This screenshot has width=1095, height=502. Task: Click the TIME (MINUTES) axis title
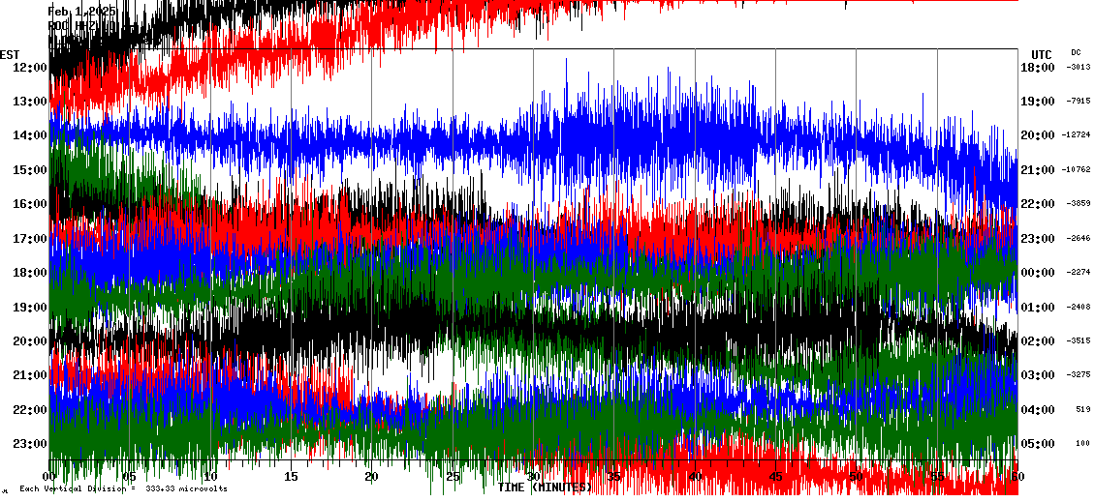click(x=545, y=487)
